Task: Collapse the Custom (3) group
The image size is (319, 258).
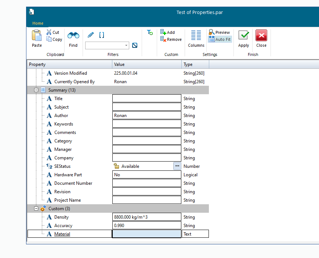Action: click(x=36, y=209)
